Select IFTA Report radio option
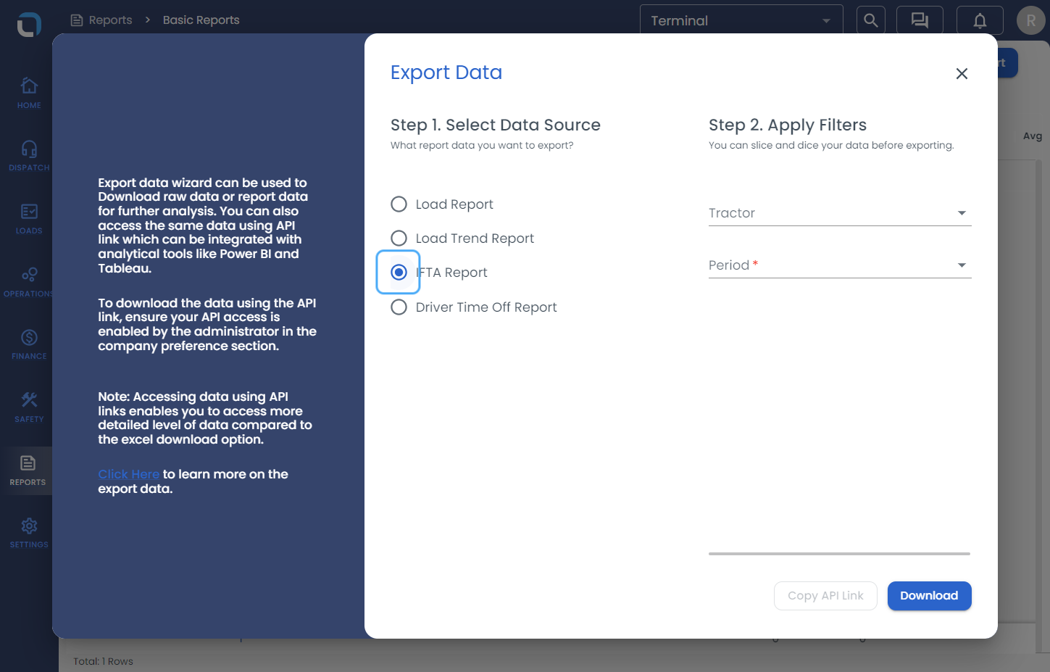The height and width of the screenshot is (672, 1050). click(399, 272)
